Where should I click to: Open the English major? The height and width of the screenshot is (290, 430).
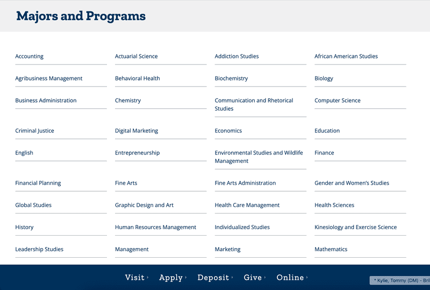coord(24,153)
